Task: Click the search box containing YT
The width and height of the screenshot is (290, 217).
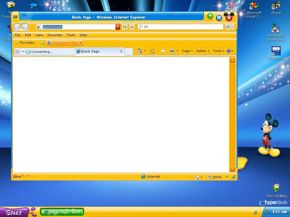Action: (180, 27)
